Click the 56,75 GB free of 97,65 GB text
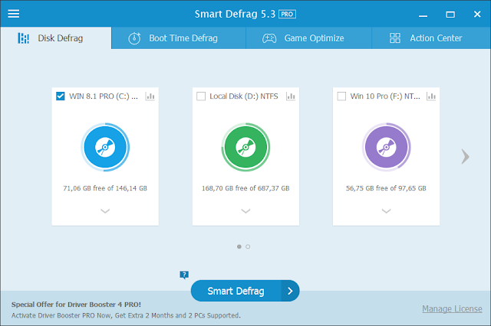 click(386, 188)
